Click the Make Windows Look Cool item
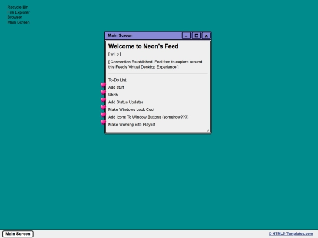Image resolution: width=318 pixels, height=238 pixels. (131, 110)
